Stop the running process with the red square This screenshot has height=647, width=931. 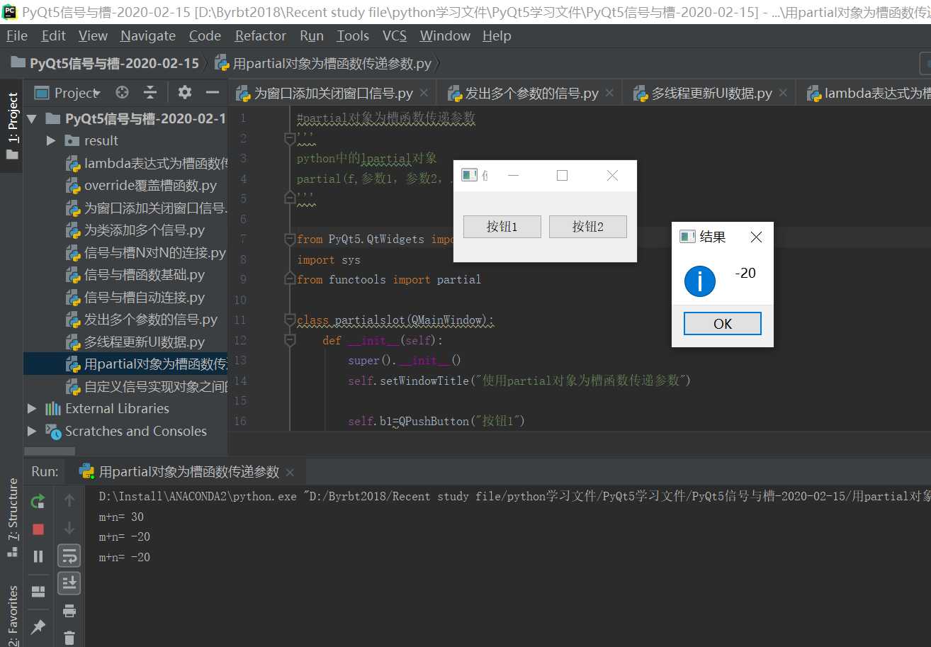38,529
